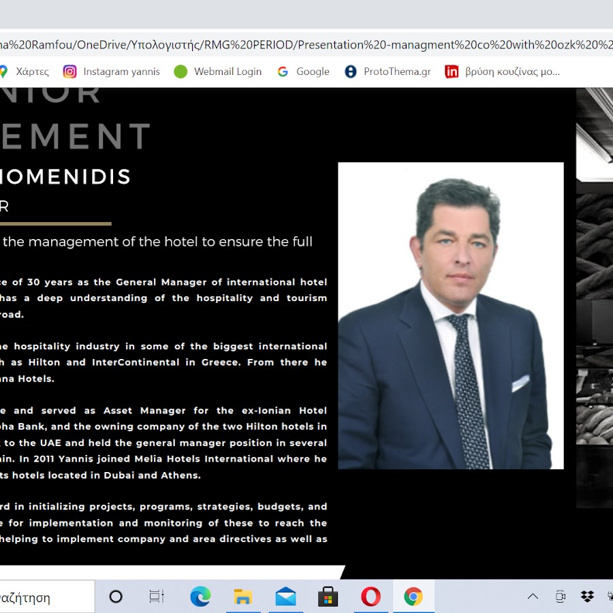
Task: Open the Instagram yannis bookmark
Action: click(112, 72)
